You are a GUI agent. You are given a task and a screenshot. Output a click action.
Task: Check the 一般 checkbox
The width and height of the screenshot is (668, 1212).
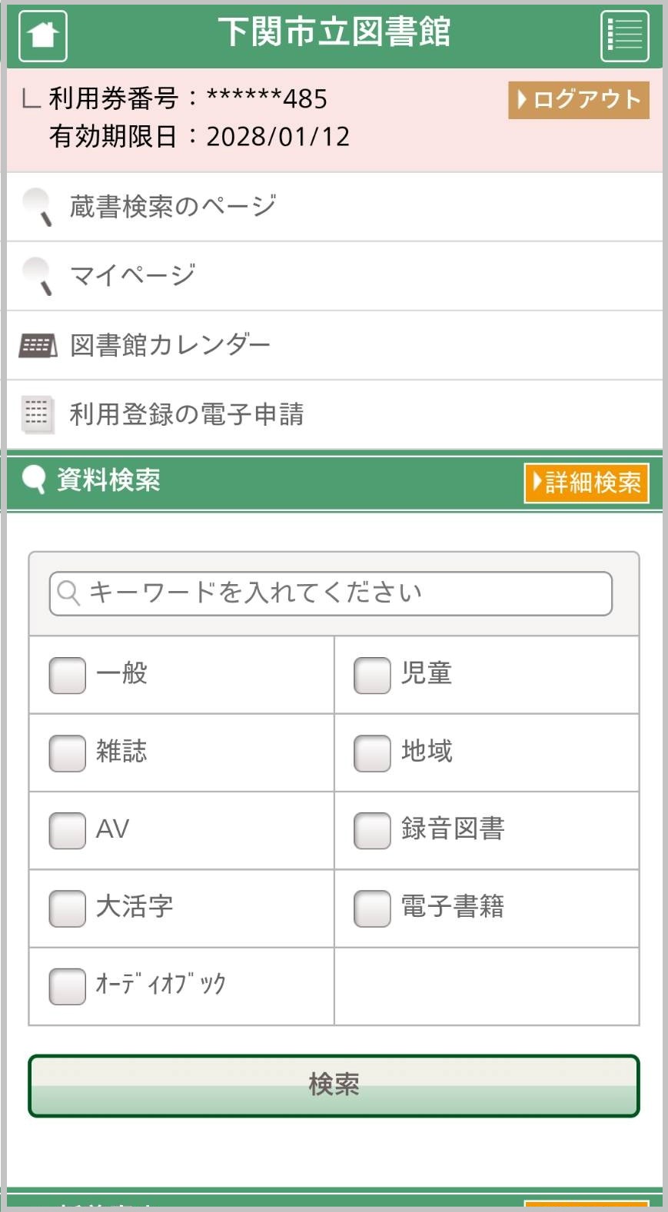[x=66, y=675]
